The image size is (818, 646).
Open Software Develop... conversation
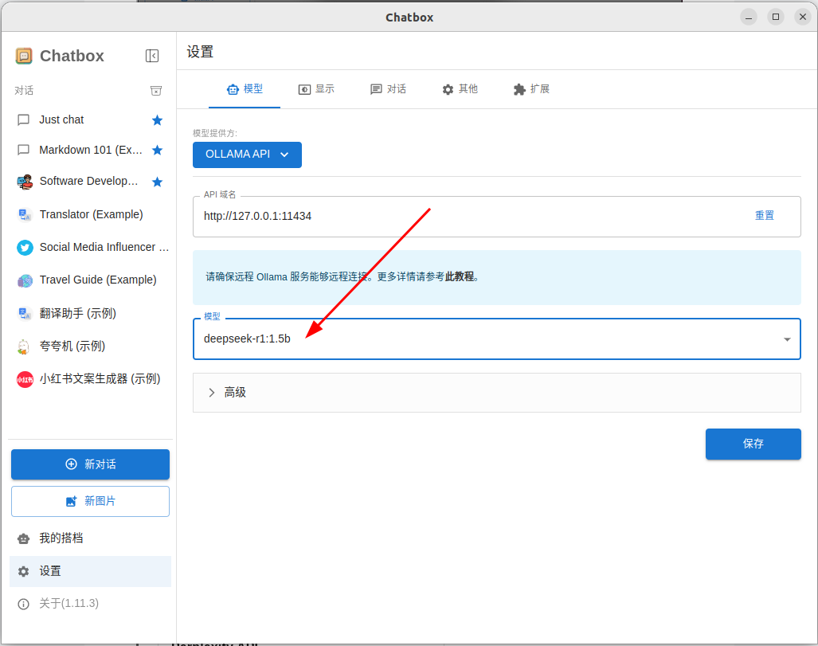(x=90, y=182)
